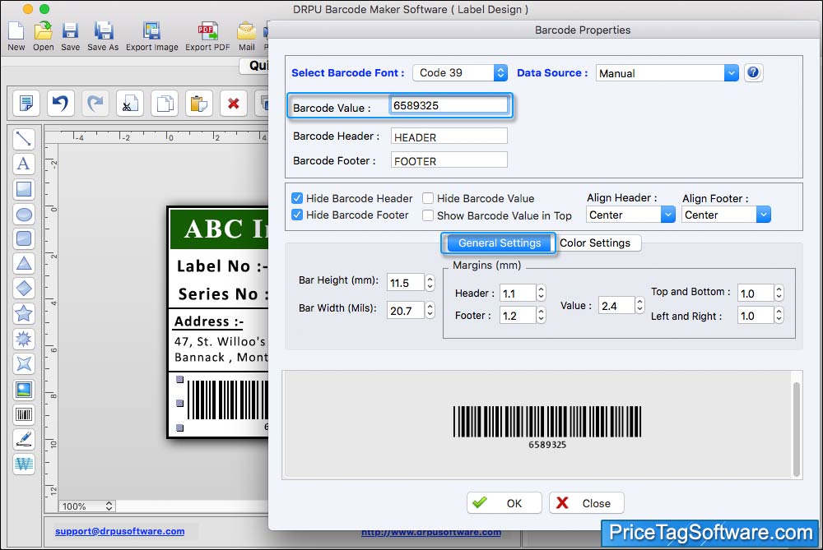Click the Paste clipboard icon

pos(199,103)
